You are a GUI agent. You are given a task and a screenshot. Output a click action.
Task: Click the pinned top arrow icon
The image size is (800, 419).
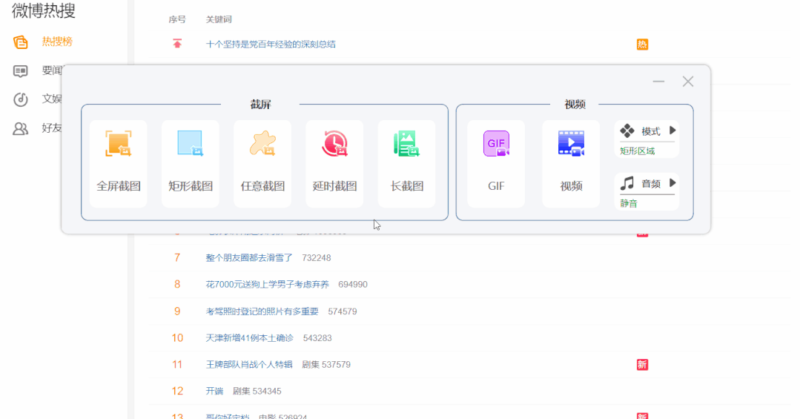coord(177,44)
